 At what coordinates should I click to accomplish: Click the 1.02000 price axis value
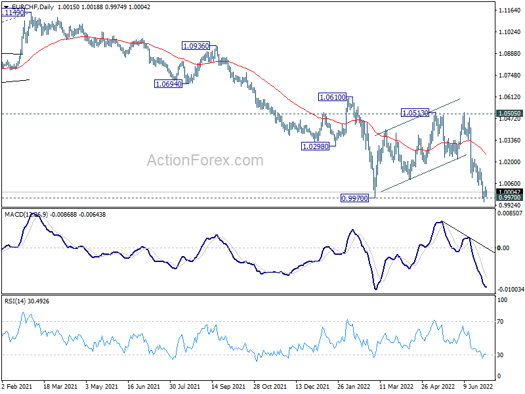(510, 162)
